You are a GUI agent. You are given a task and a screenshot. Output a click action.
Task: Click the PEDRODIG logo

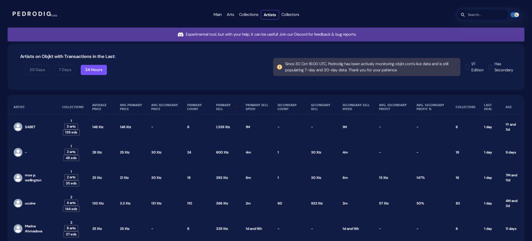pyautogui.click(x=35, y=14)
